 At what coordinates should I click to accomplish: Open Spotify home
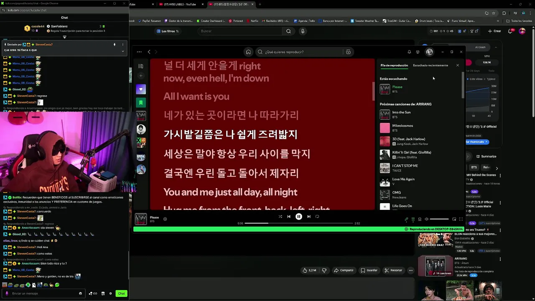(x=248, y=52)
